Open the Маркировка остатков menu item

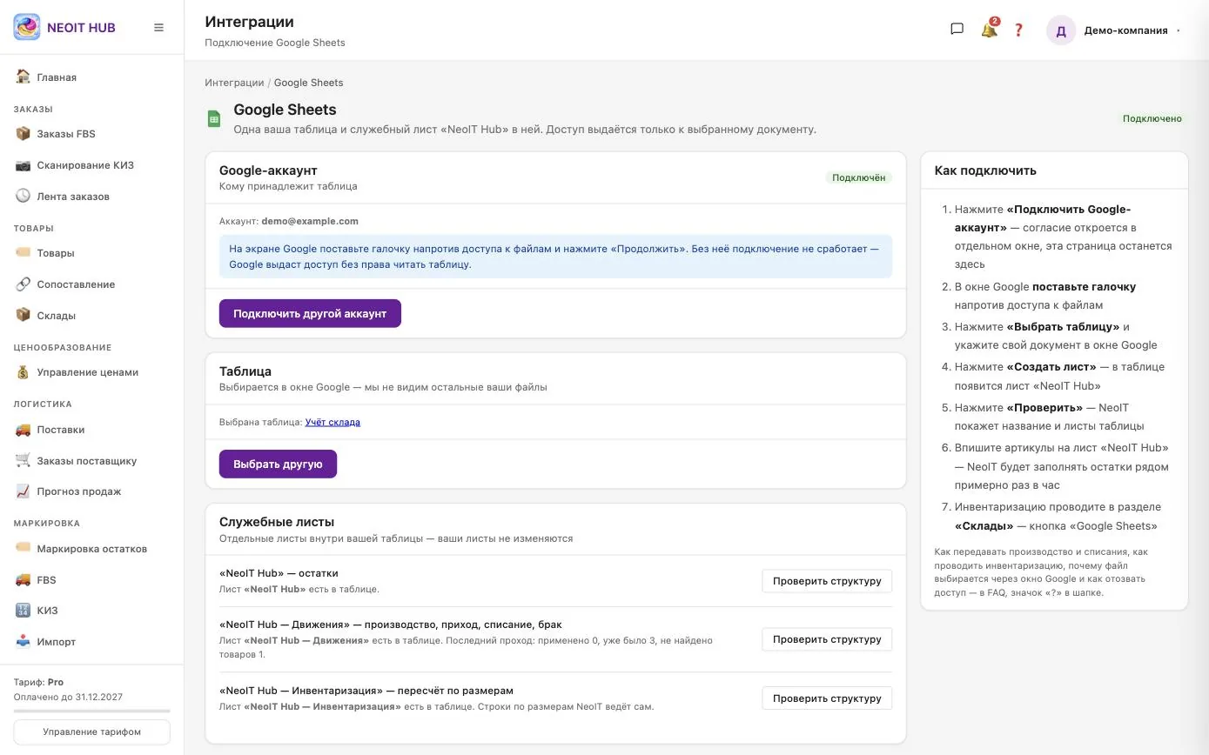point(91,549)
